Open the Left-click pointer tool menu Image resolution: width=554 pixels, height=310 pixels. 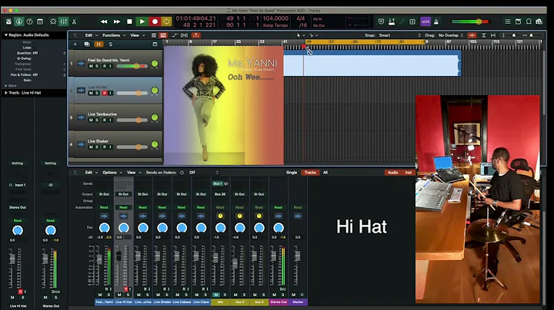point(300,35)
